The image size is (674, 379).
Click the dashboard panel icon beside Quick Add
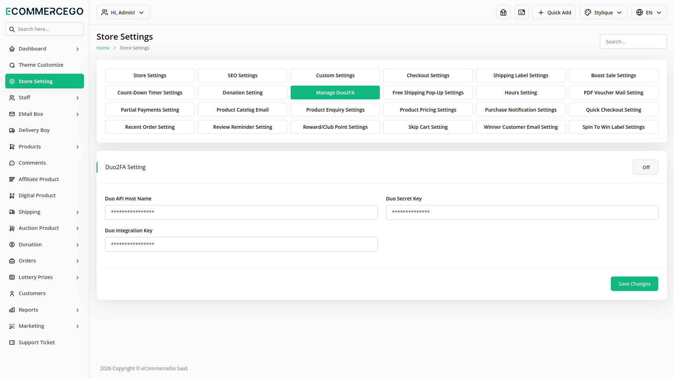tap(522, 12)
